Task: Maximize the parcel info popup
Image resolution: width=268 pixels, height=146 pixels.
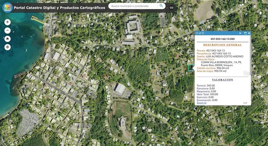Action: pos(245,33)
